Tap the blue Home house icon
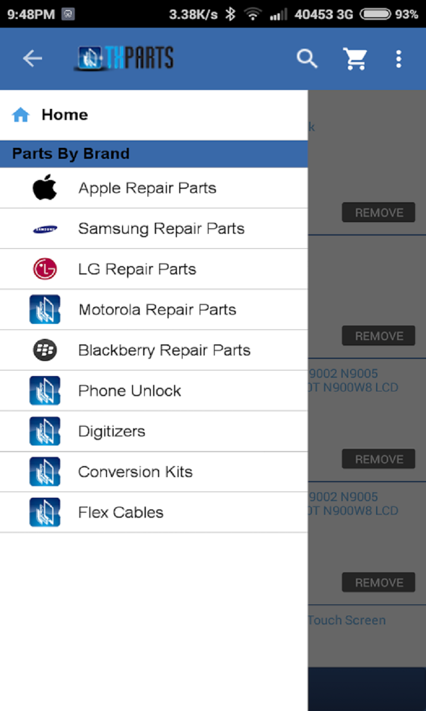 pos(21,115)
